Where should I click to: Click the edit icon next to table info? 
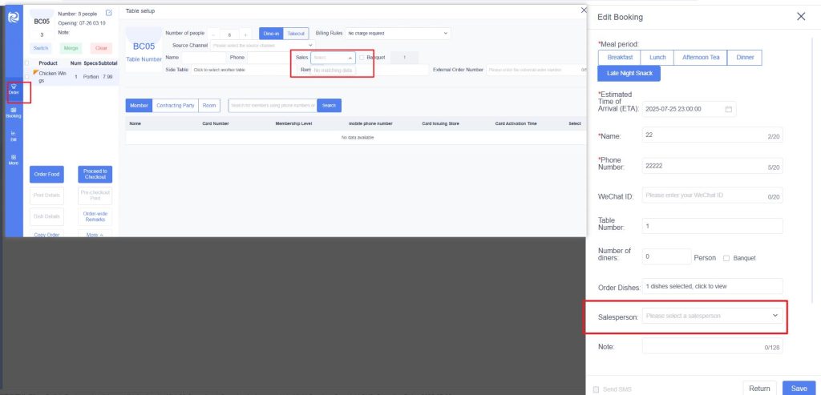point(109,13)
